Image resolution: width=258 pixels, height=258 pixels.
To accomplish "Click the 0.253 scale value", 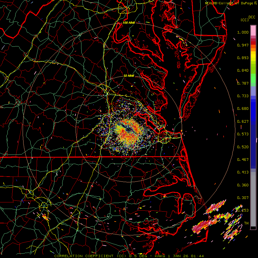I will coord(243,210).
